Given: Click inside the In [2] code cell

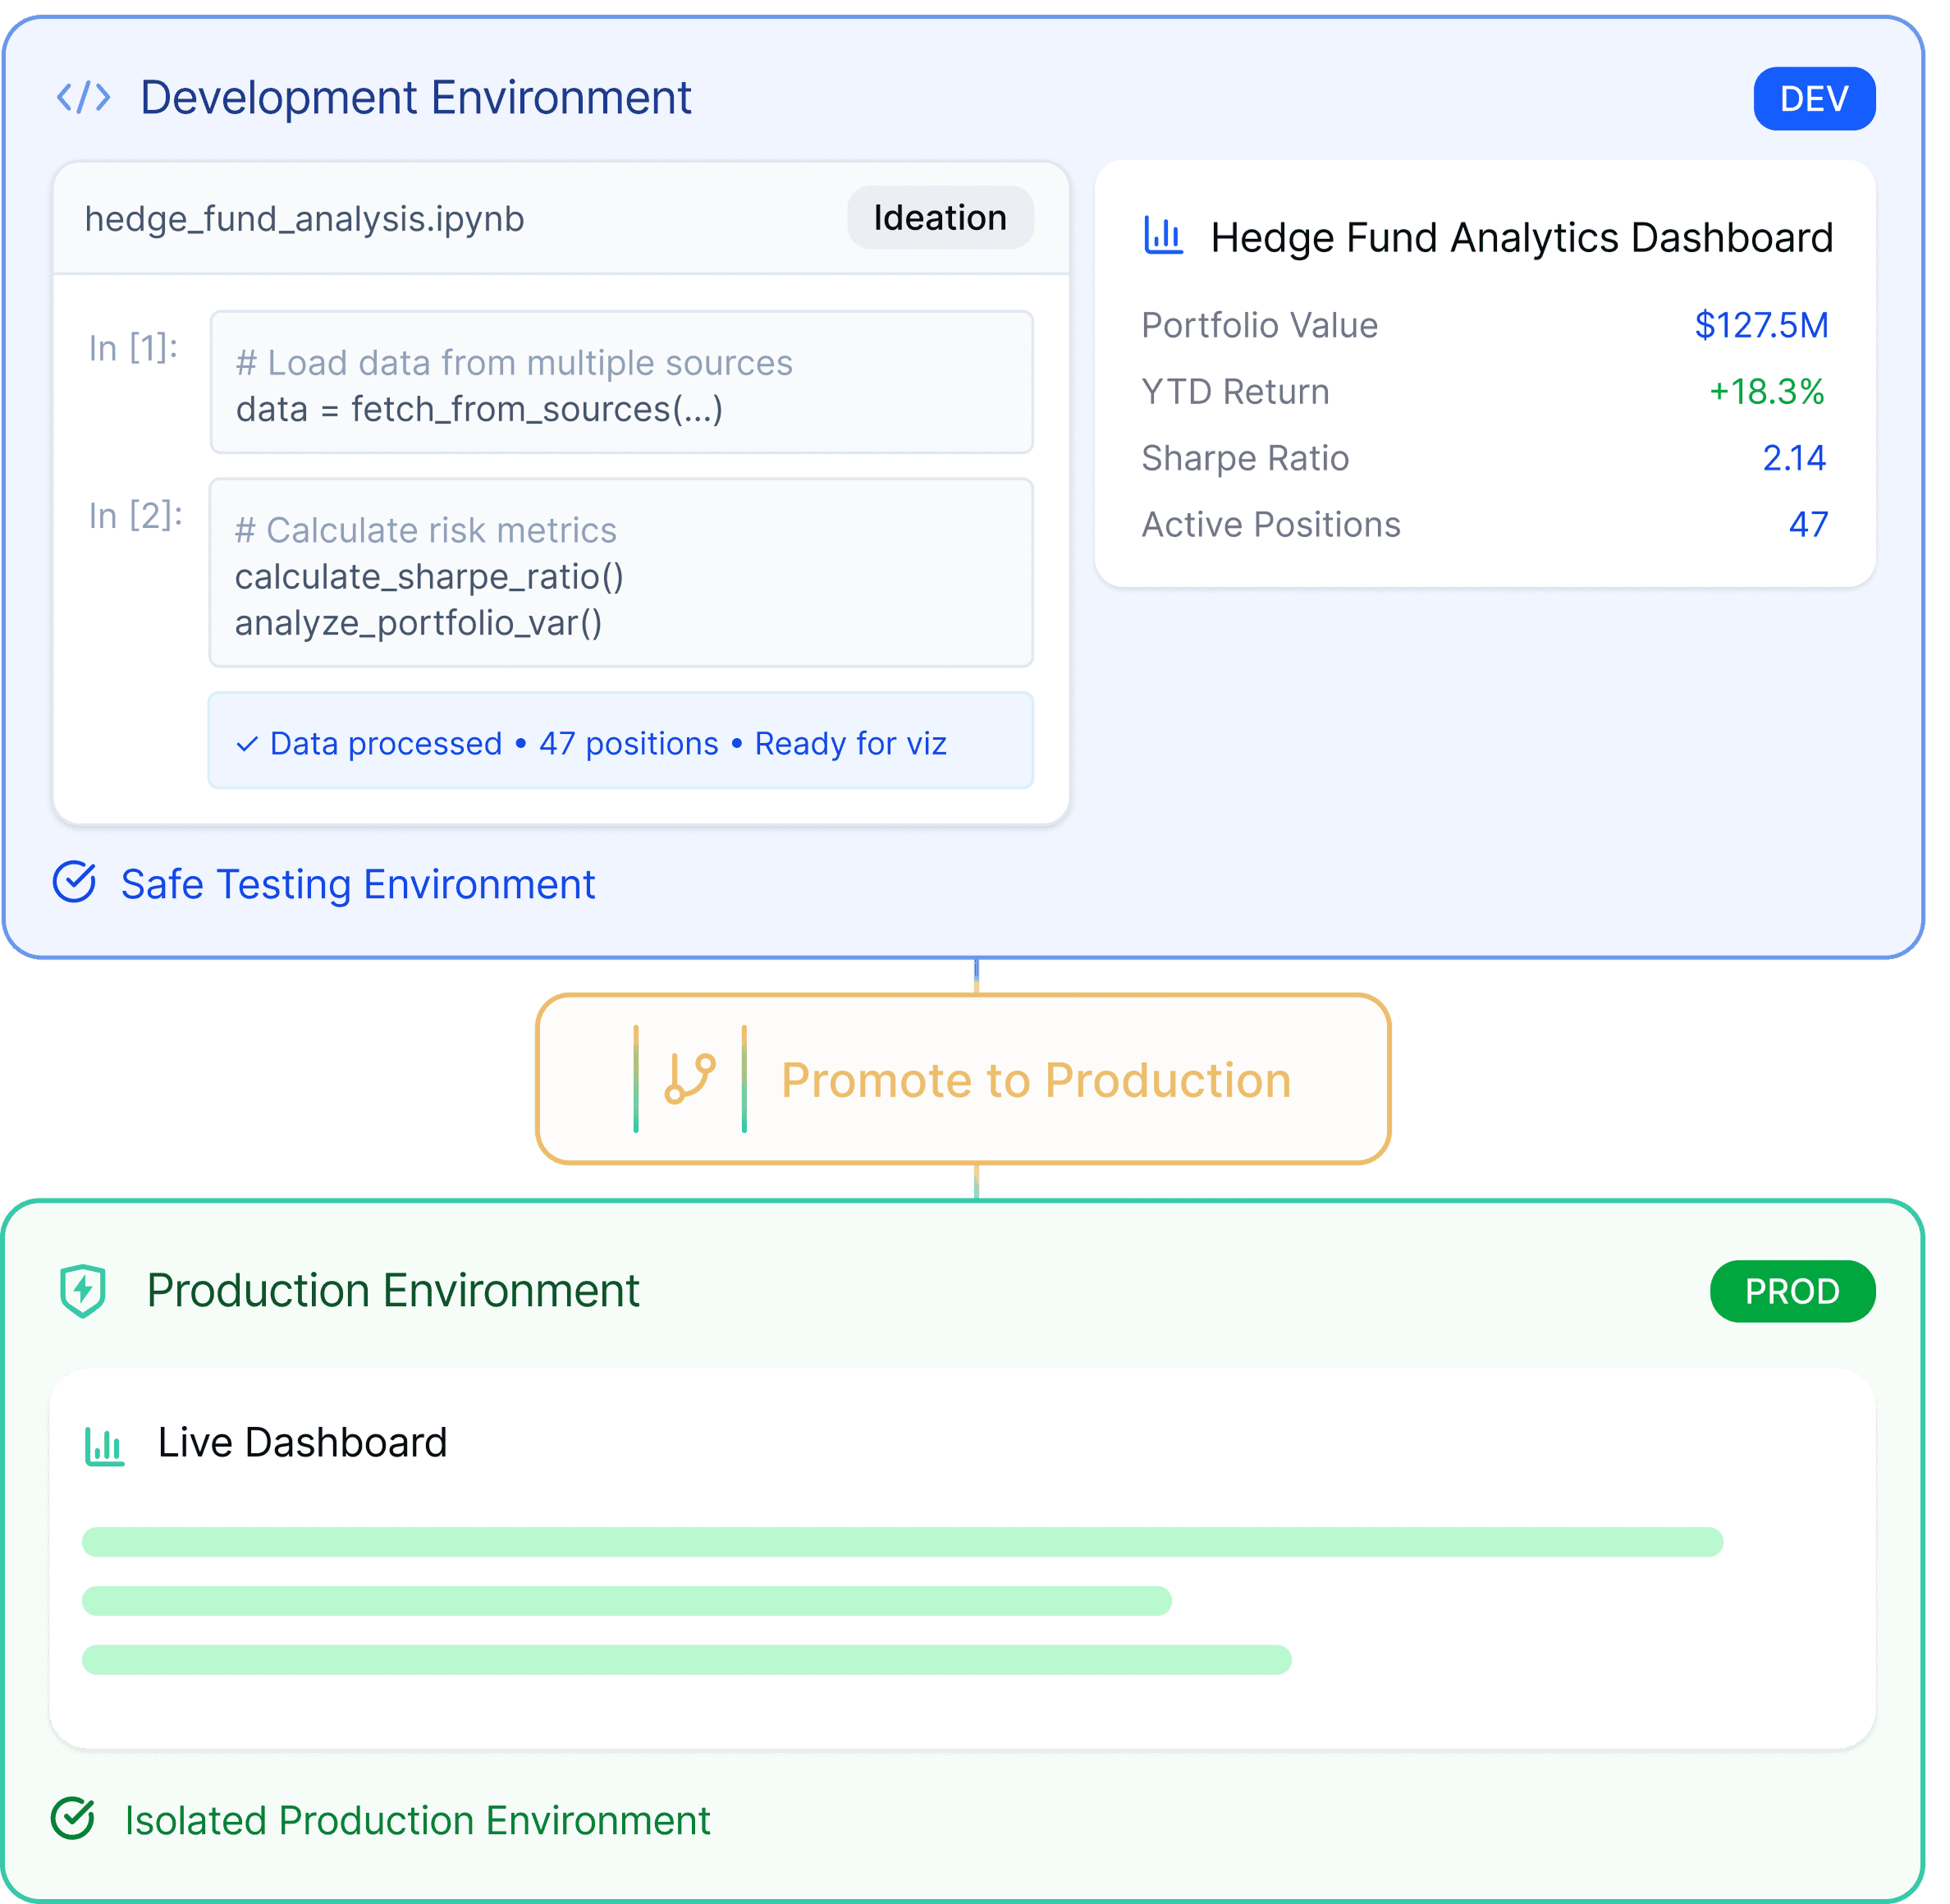Looking at the screenshot, I should click(x=620, y=573).
